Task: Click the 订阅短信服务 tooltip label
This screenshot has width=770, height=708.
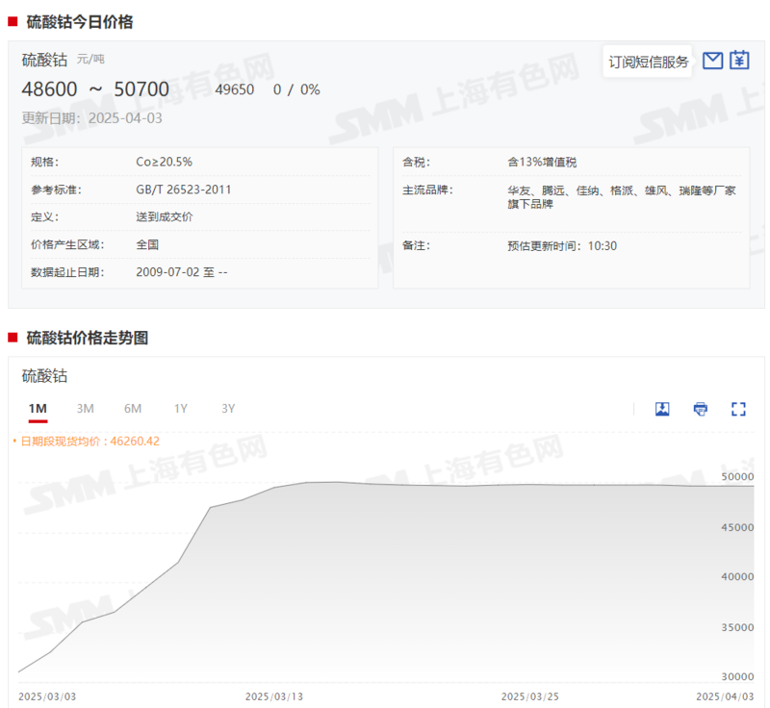Action: click(649, 63)
